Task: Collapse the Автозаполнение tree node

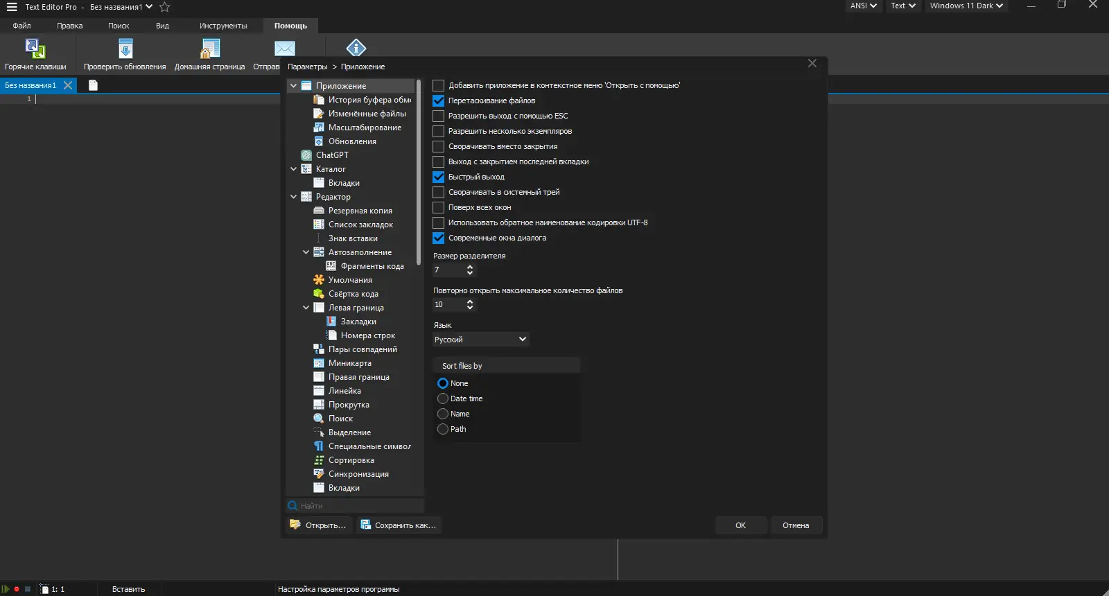Action: coord(306,252)
